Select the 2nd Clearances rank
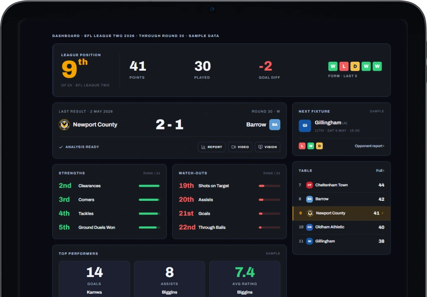 pyautogui.click(x=65, y=186)
